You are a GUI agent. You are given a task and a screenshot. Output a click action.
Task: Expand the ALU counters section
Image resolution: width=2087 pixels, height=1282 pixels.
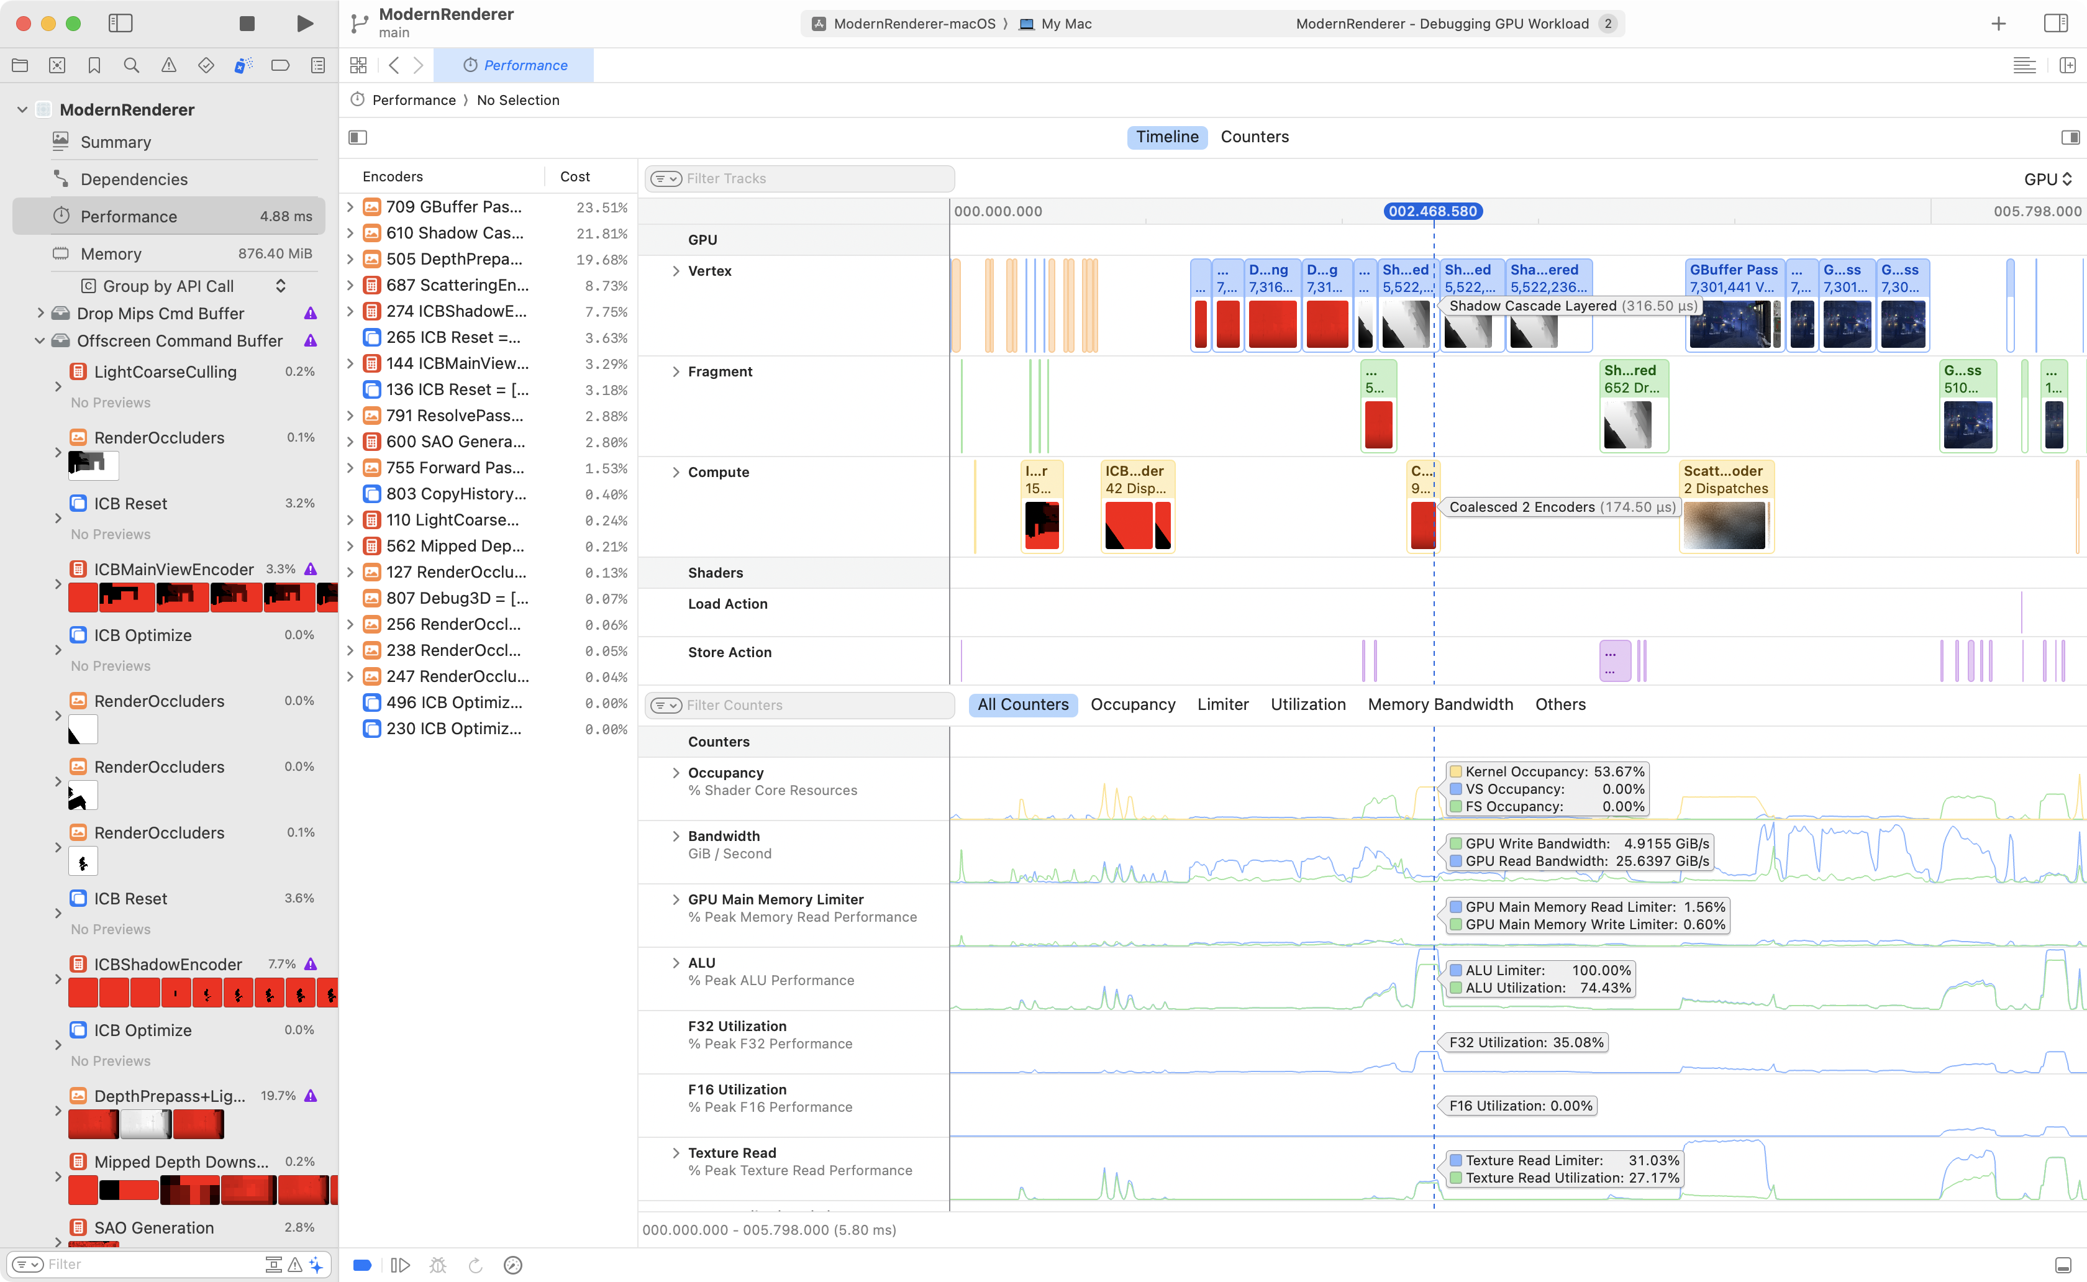tap(675, 961)
